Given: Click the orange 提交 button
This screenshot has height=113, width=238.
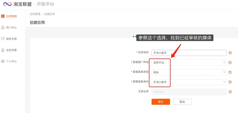Looking at the screenshot, I should tap(161, 102).
